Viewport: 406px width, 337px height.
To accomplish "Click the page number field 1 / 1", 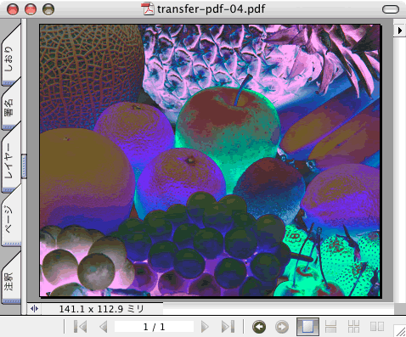I will 154,327.
